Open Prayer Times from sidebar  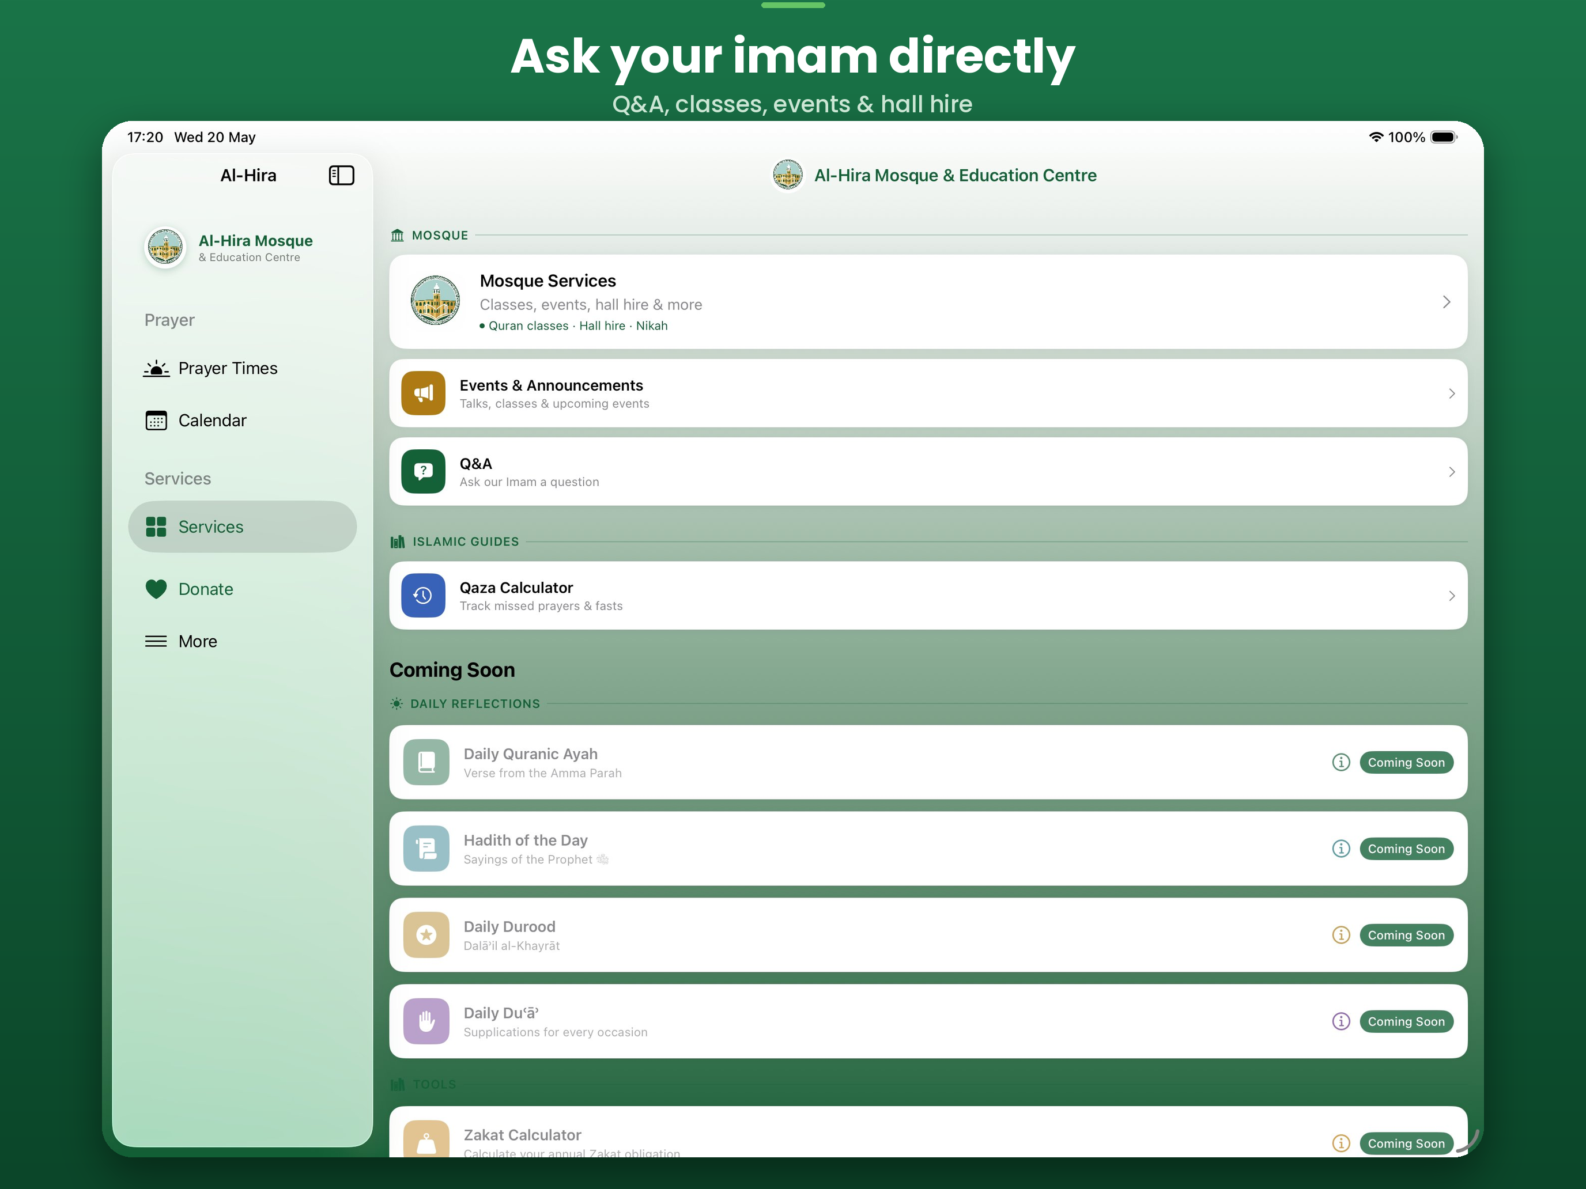coord(243,368)
